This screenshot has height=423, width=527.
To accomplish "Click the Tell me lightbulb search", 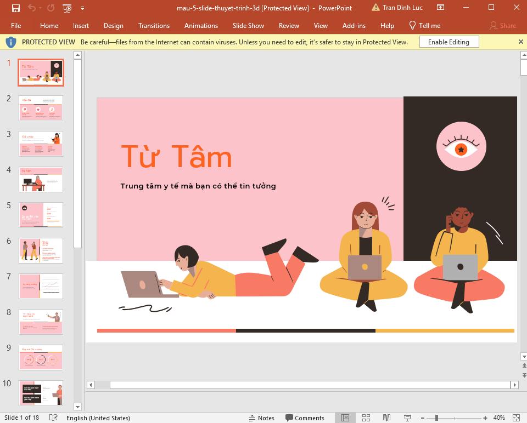I will (x=424, y=25).
